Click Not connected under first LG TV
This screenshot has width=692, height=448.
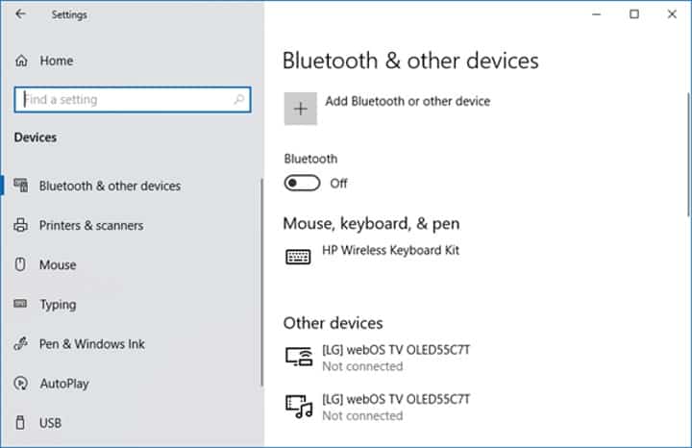point(362,366)
